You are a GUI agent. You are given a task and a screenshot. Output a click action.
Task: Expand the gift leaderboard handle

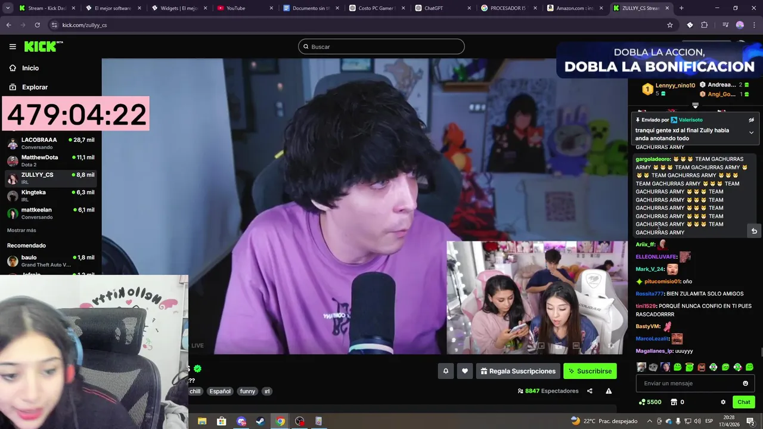695,105
